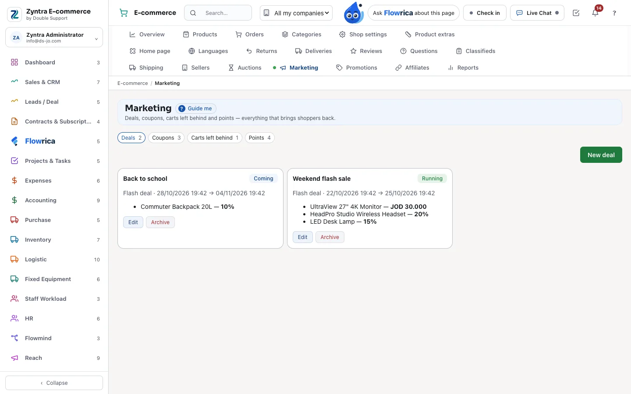
Task: Open Live Chat
Action: [x=537, y=13]
